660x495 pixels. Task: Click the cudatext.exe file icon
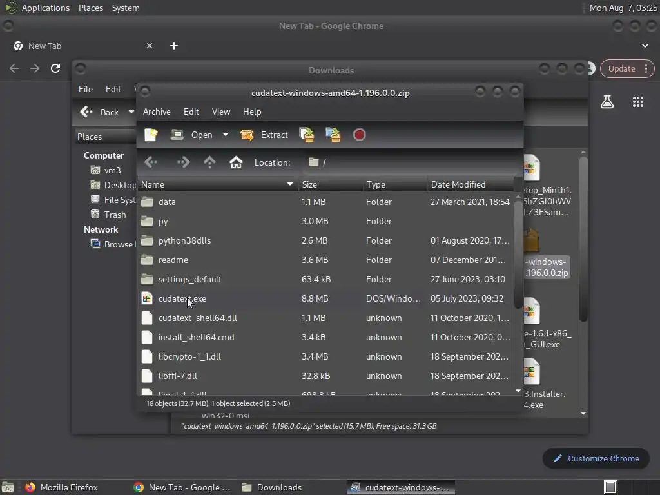click(147, 298)
